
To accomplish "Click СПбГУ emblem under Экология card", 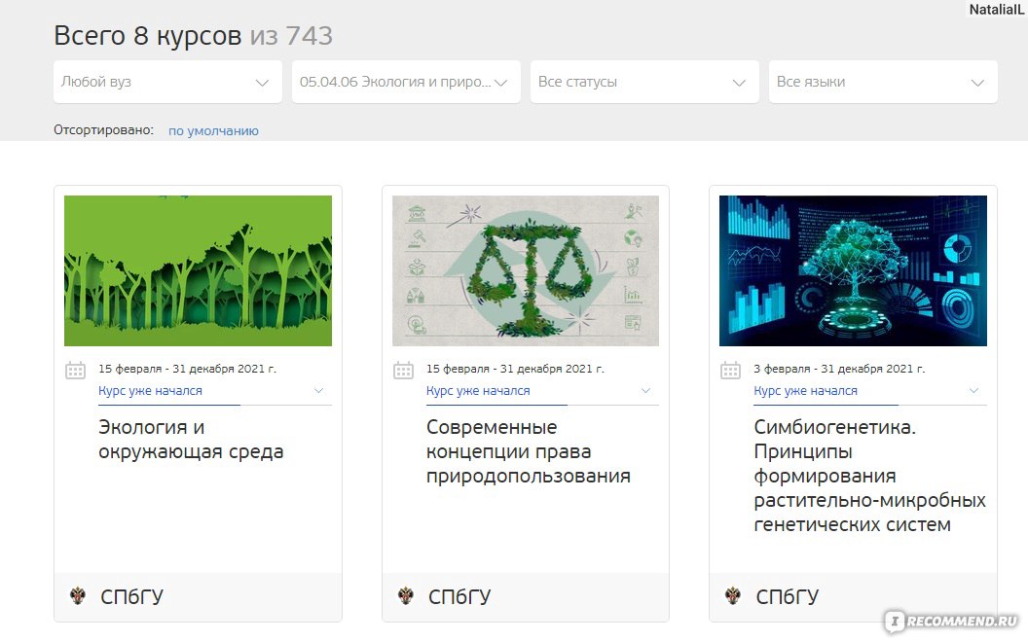I will click(78, 596).
